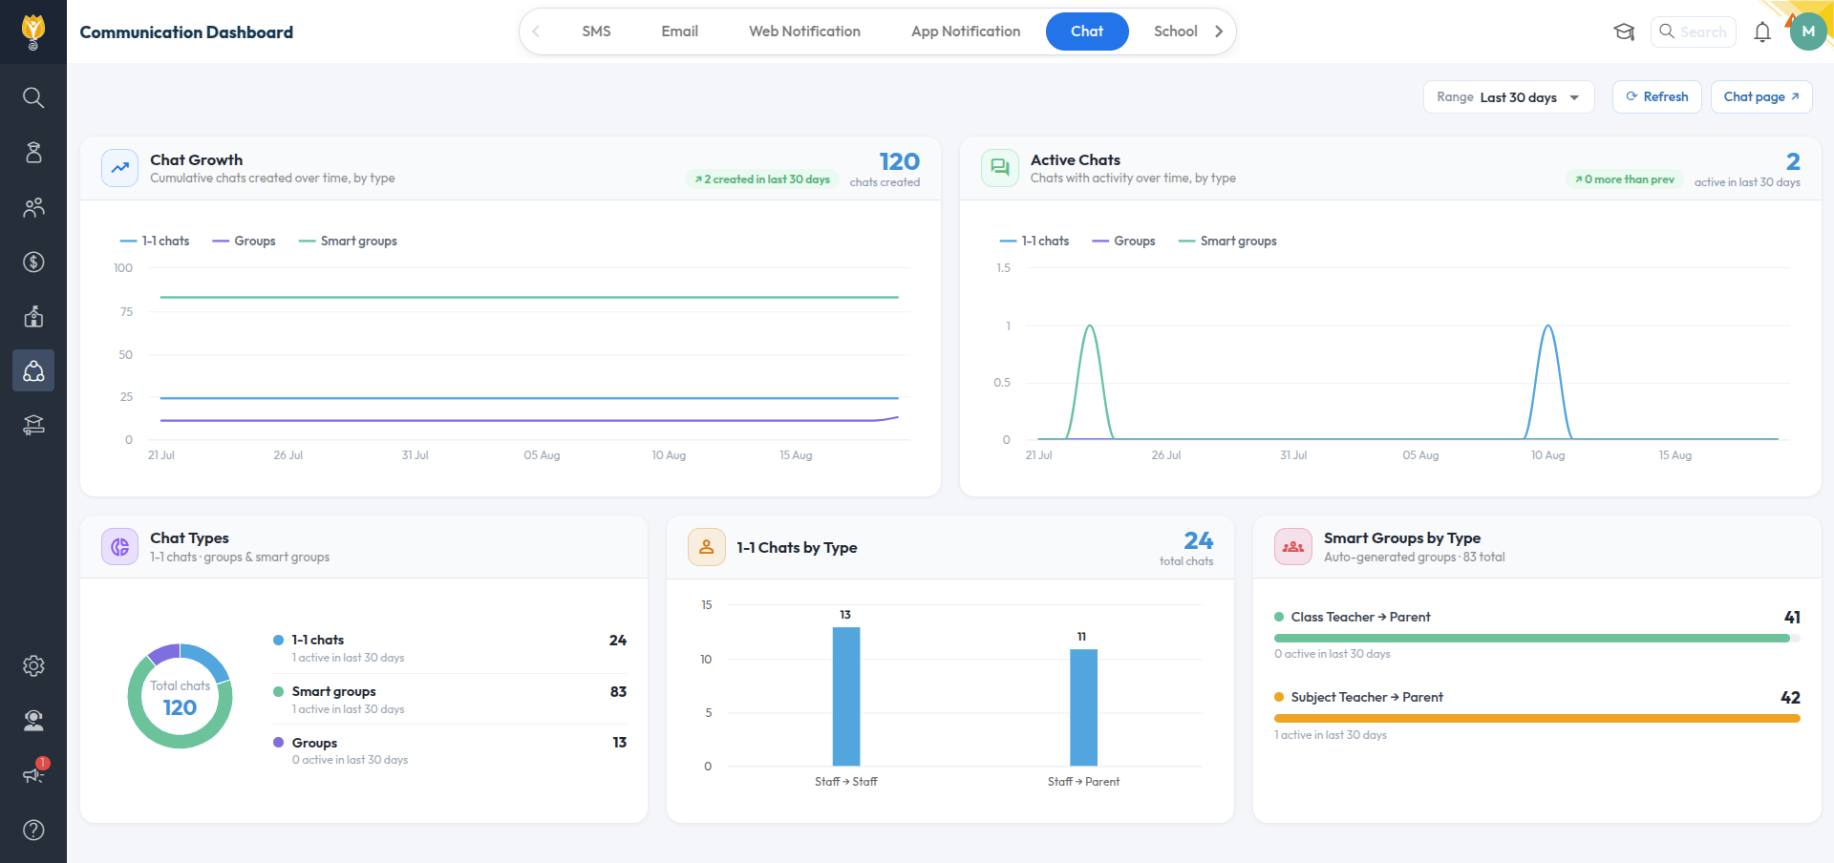This screenshot has width=1834, height=863.
Task: Toggle 1-1 chats legend in Chat Growth
Action: pyautogui.click(x=155, y=241)
